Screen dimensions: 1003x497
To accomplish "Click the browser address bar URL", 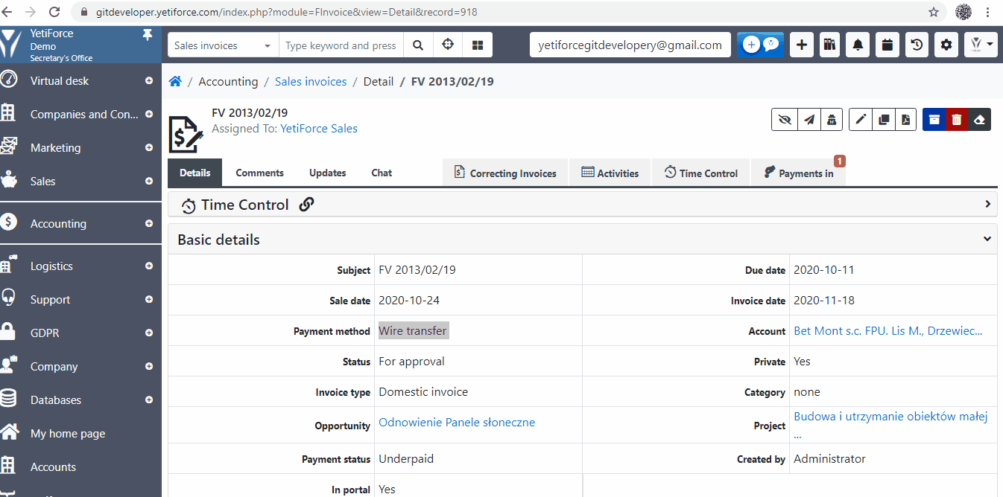I will coord(287,12).
